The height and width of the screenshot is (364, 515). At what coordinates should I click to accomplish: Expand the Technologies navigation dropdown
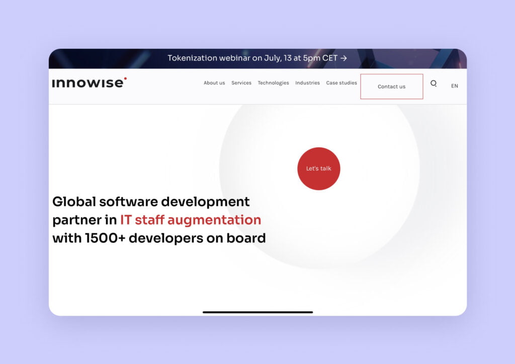click(273, 83)
